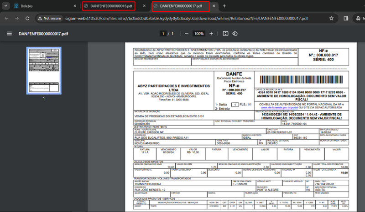Click the 100% zoom level field
365x212 pixels.
point(199,34)
